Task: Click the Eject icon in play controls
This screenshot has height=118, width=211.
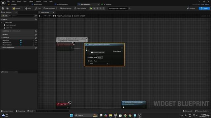Action: click(101, 9)
